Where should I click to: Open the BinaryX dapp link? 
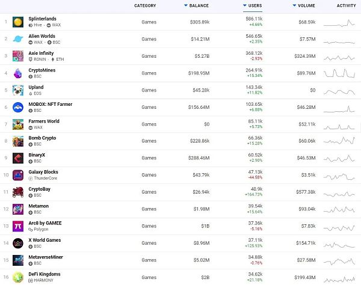tap(37, 155)
